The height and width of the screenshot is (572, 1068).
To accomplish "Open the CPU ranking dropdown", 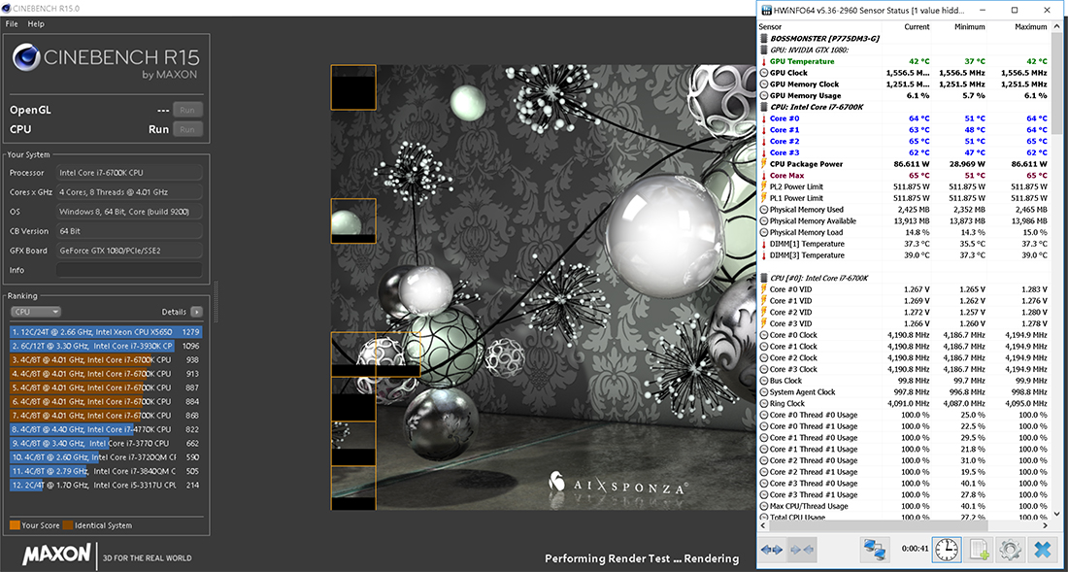I will point(36,312).
